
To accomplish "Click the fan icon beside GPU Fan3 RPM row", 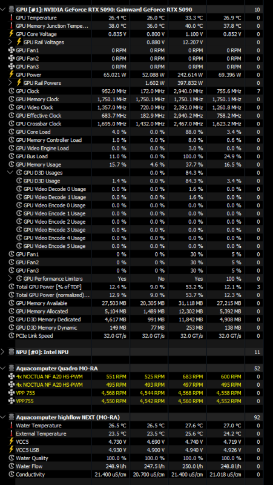I will click(12, 67).
